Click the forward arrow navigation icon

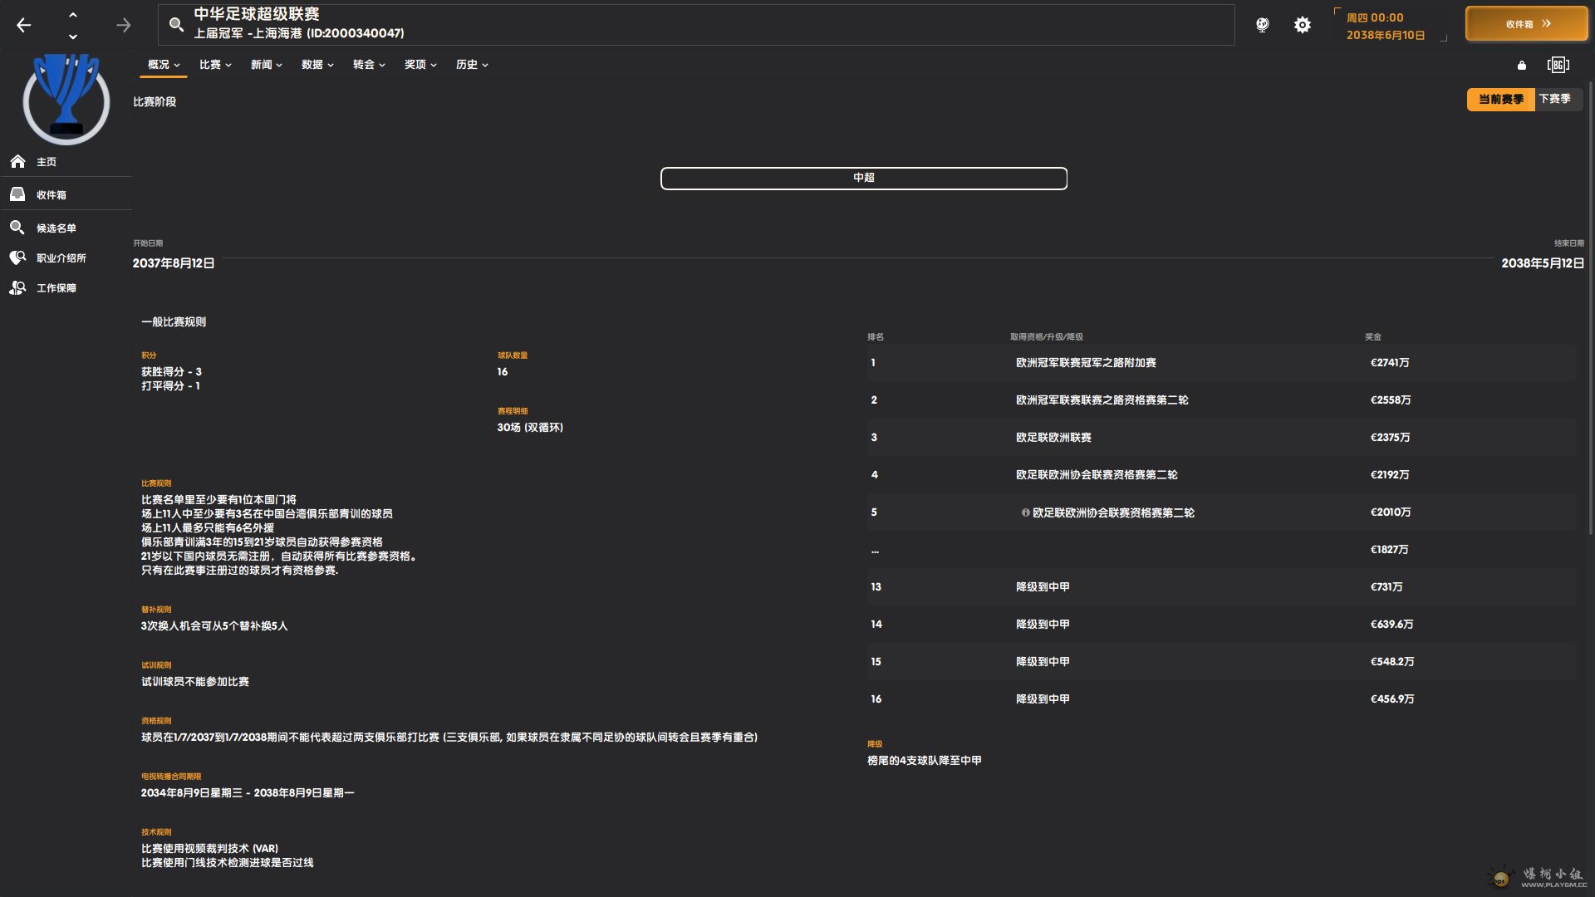tap(123, 25)
